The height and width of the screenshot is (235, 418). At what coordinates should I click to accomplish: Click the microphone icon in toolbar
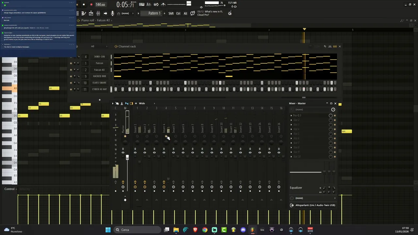[x=112, y=13]
